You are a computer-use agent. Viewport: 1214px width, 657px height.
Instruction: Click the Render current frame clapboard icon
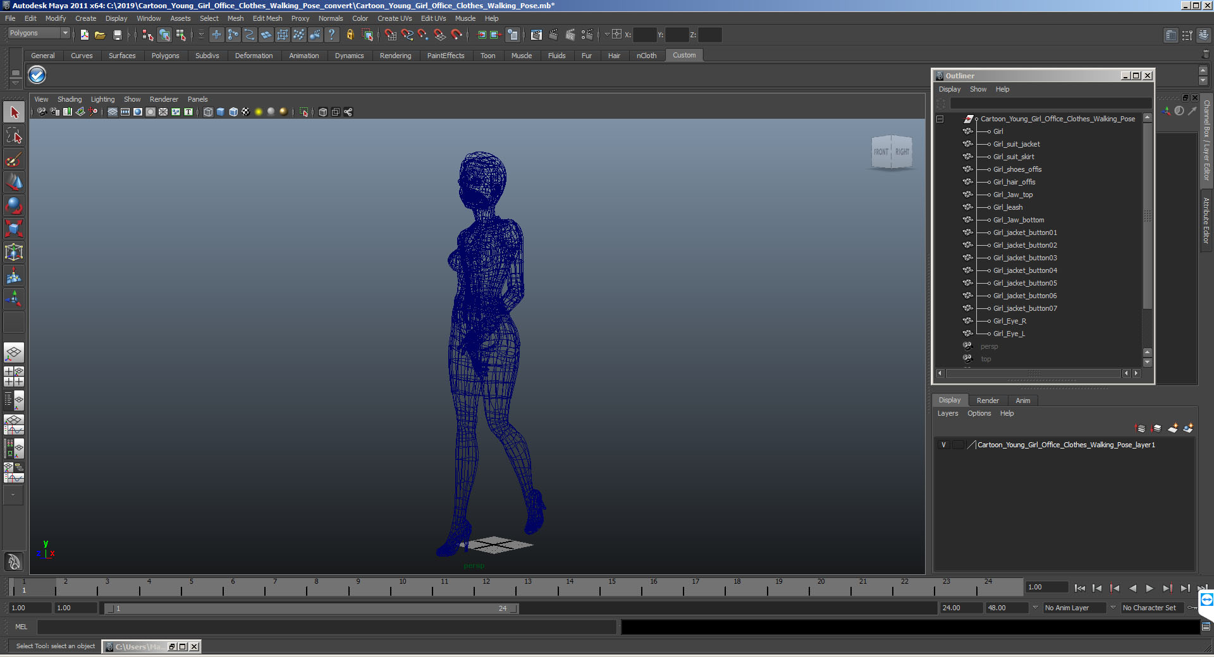pyautogui.click(x=553, y=35)
